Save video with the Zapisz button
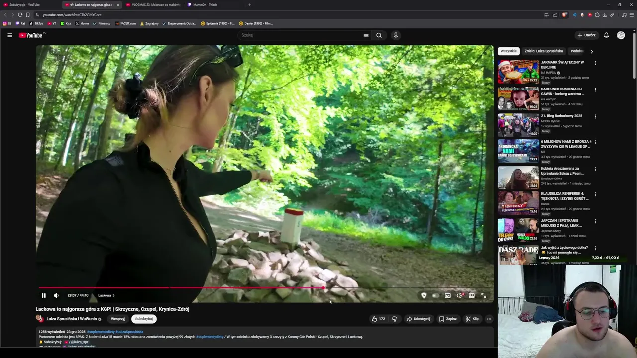 pyautogui.click(x=448, y=319)
